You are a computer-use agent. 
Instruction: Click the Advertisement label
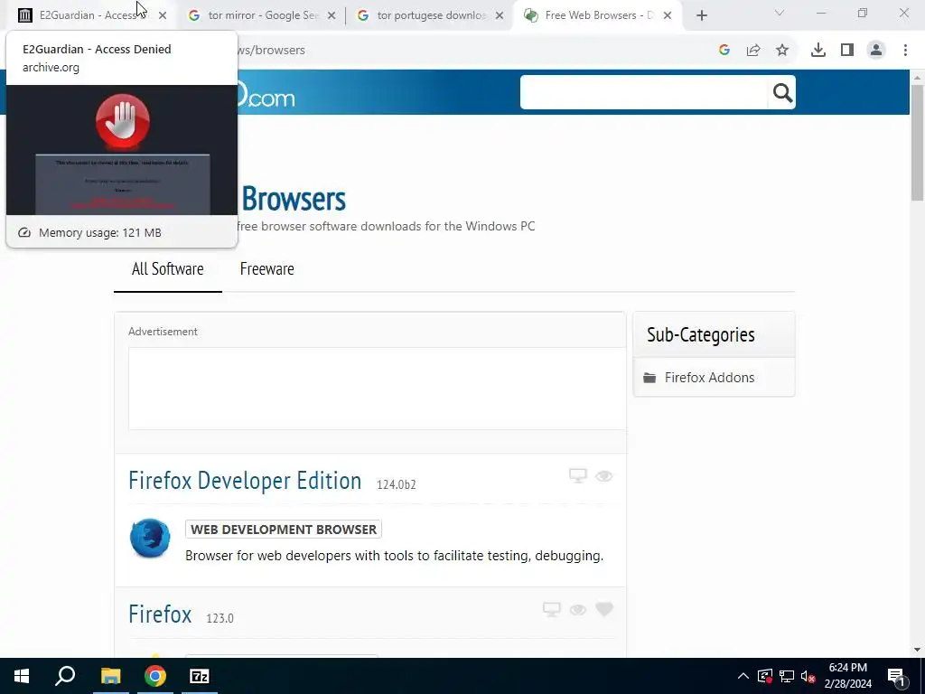(163, 332)
